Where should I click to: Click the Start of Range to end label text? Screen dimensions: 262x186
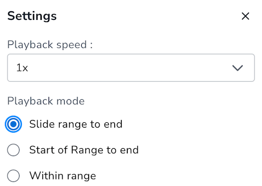click(84, 150)
